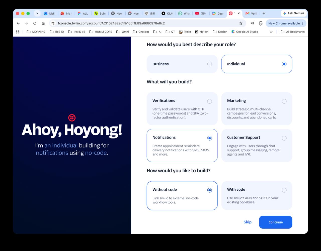Image resolution: width=321 pixels, height=251 pixels.
Task: Click the Customer Support card description text
Action: 253,150
